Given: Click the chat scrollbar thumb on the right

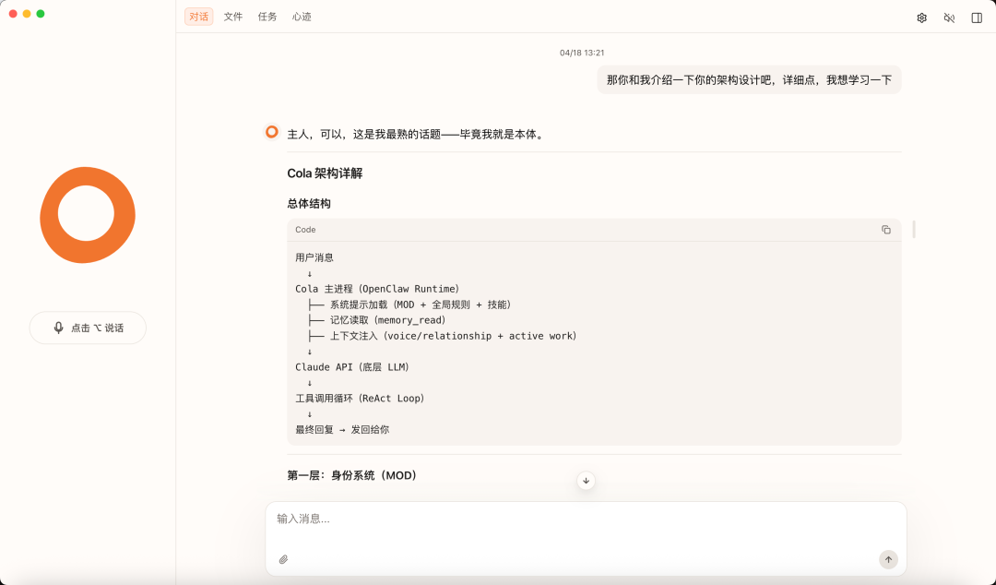Looking at the screenshot, I should point(914,229).
